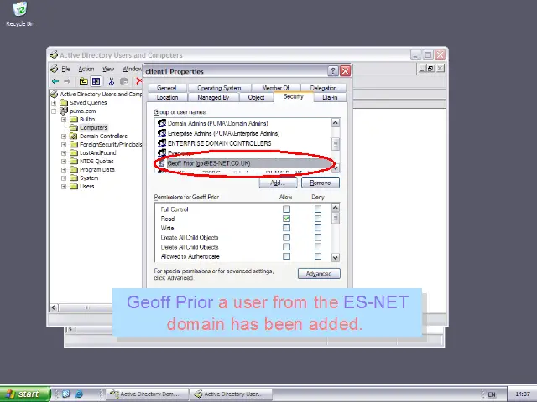Switch to the General tab
537x402 pixels.
click(167, 88)
